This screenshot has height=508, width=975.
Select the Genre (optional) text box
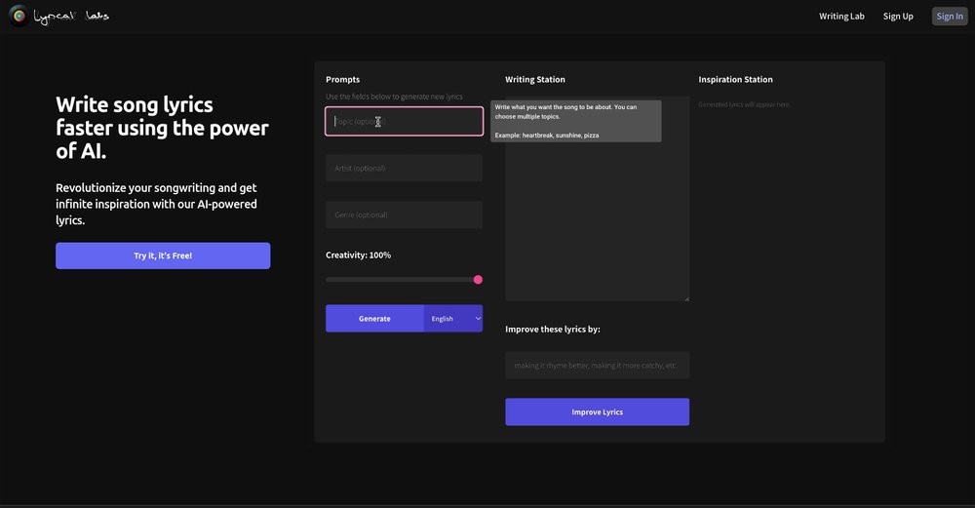404,215
